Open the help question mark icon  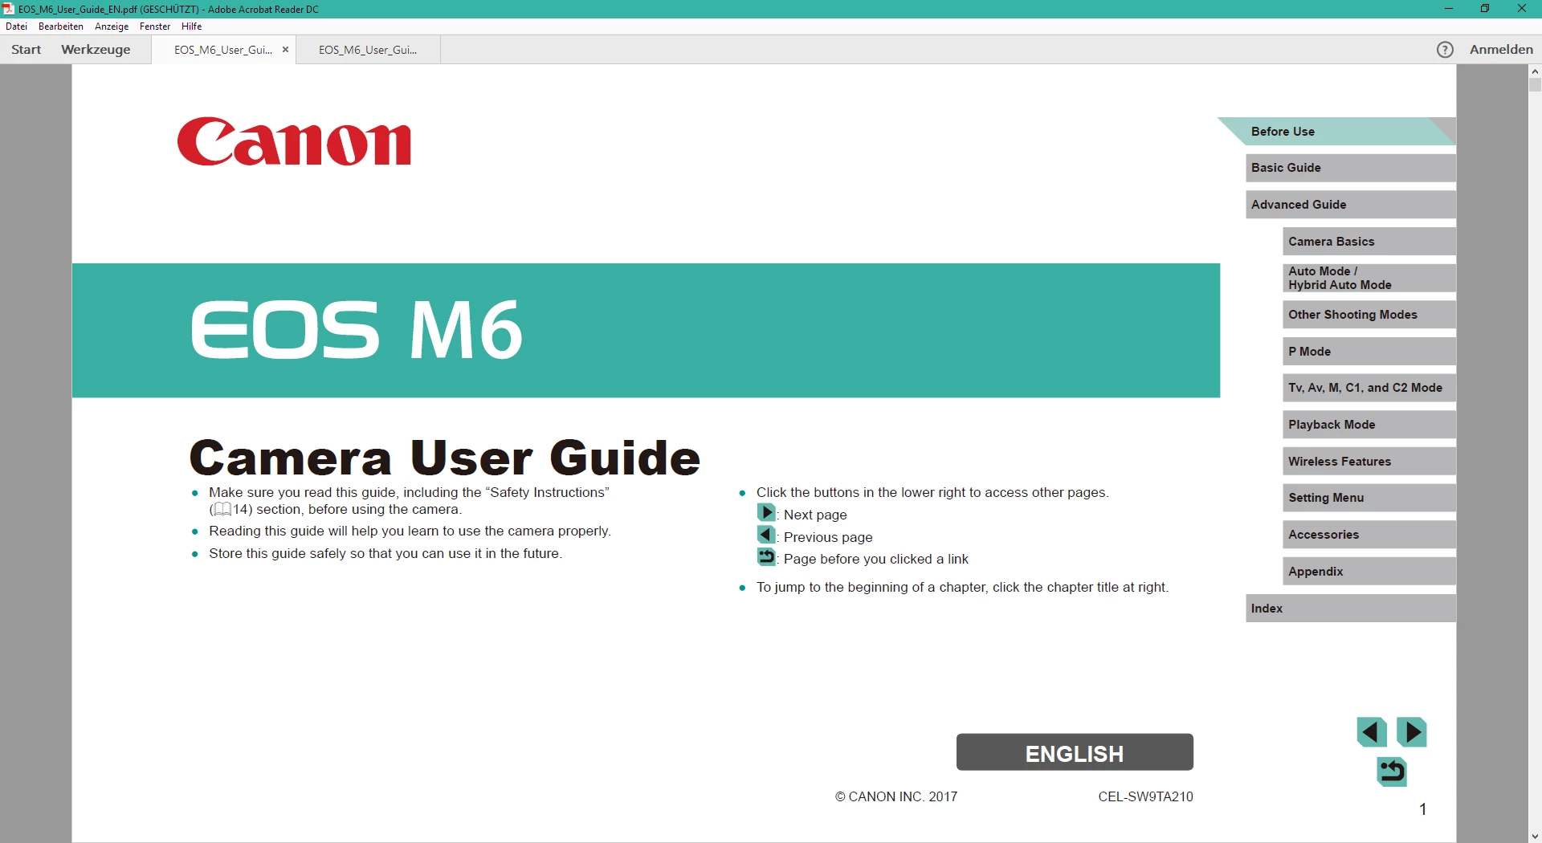(x=1445, y=50)
